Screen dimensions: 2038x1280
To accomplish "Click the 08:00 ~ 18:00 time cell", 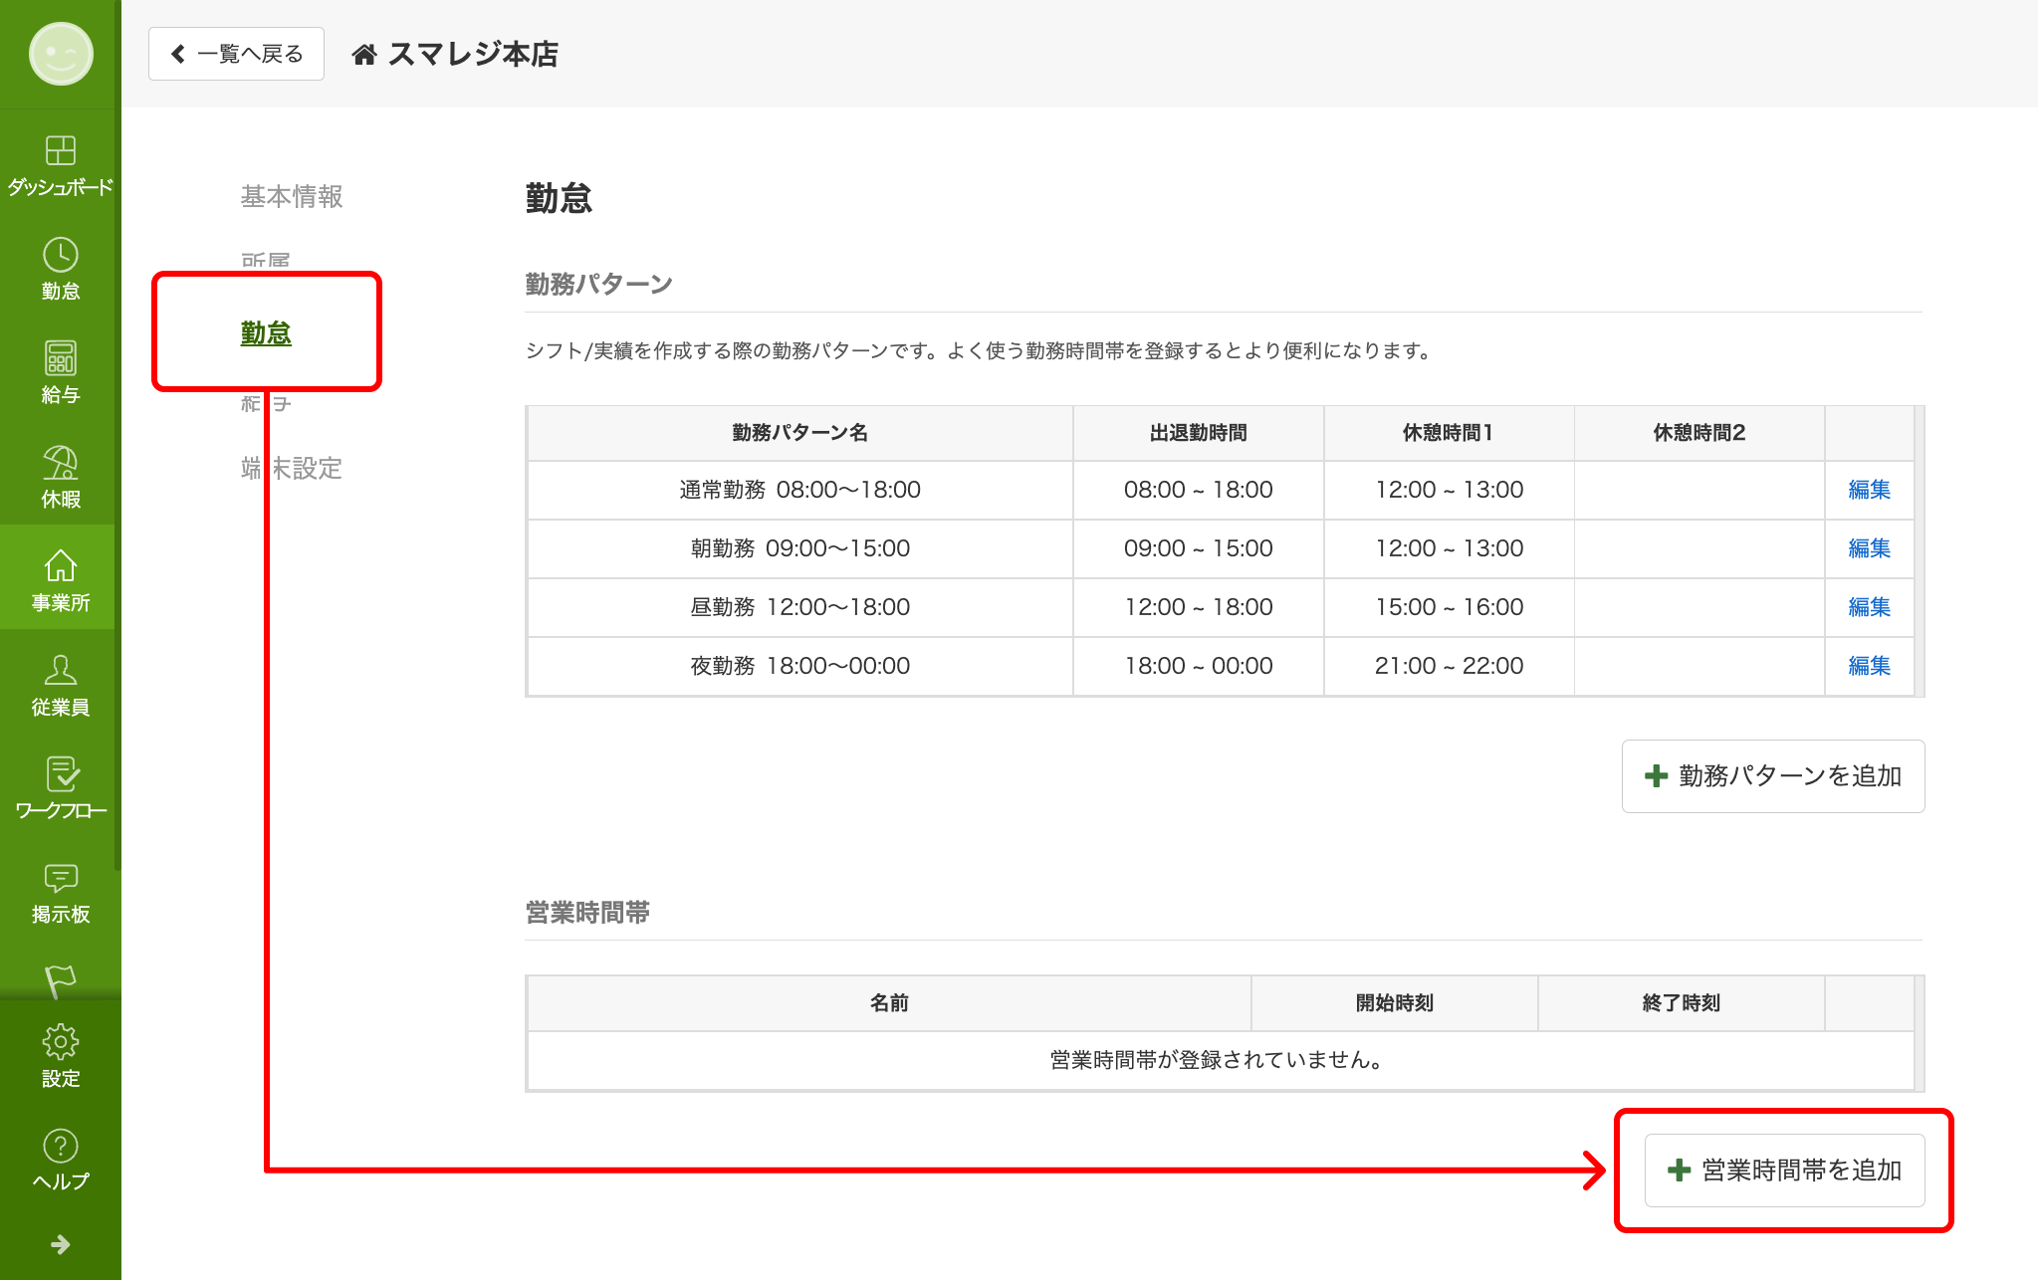I will pos(1199,490).
